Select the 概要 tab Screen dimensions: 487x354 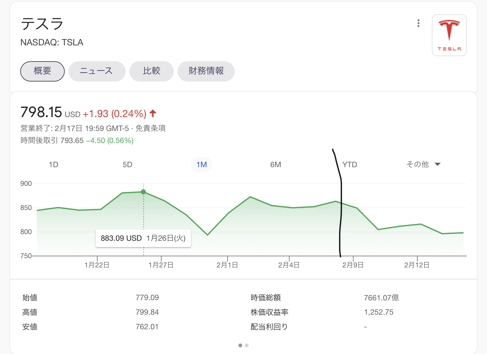pyautogui.click(x=42, y=71)
